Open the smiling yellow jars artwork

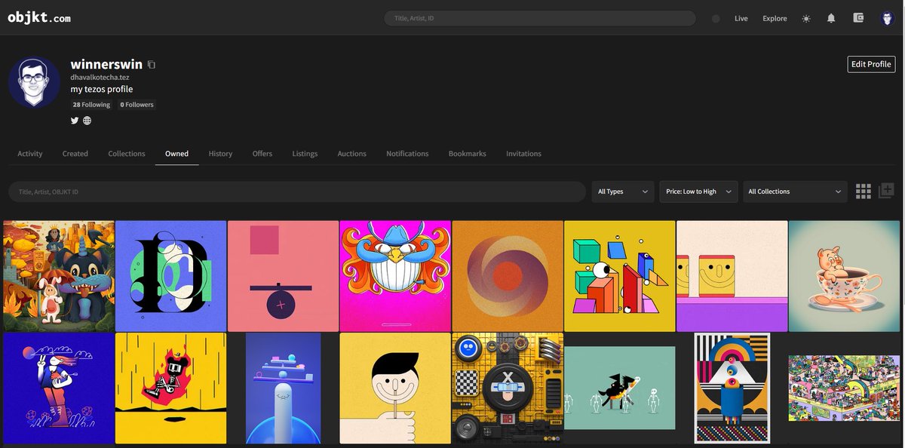[732, 276]
